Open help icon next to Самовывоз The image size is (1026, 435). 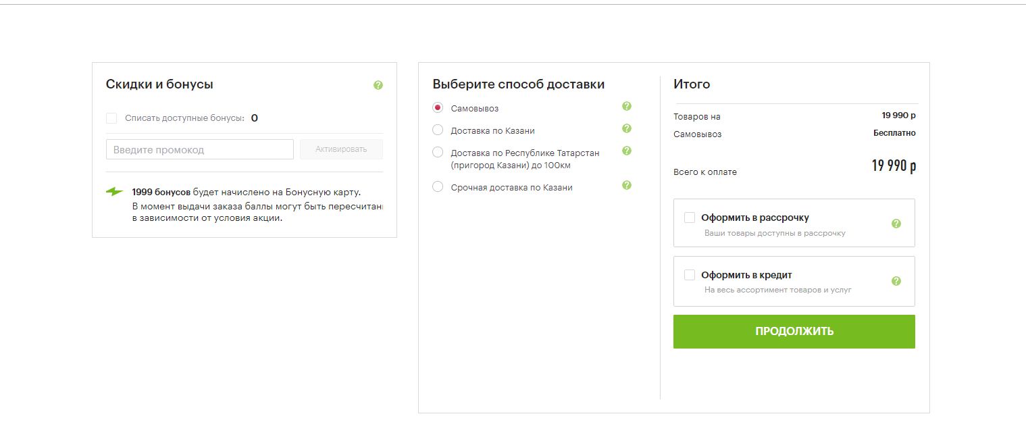(627, 106)
